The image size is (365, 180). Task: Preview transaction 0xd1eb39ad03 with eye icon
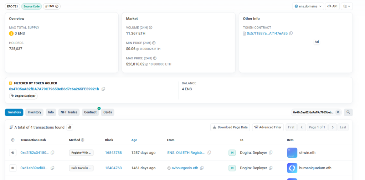[x=13, y=168]
